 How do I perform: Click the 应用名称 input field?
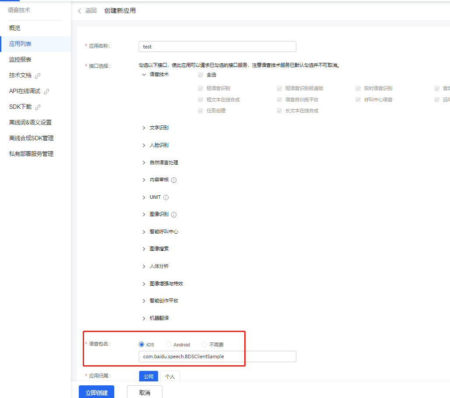coord(218,47)
